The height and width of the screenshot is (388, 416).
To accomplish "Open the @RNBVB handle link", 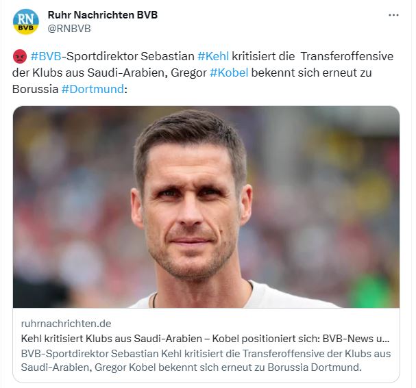I will [69, 29].
